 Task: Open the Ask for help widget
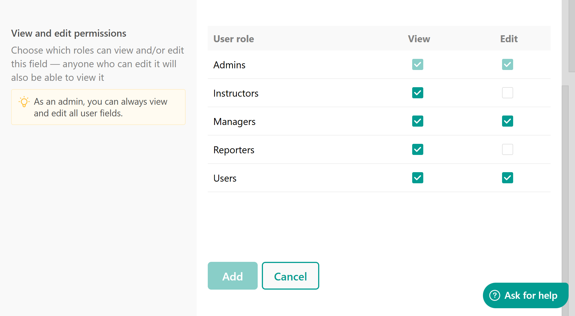525,295
